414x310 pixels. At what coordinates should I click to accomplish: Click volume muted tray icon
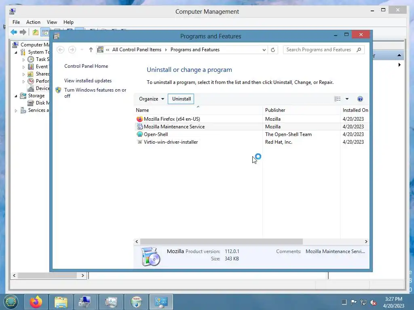(373, 302)
